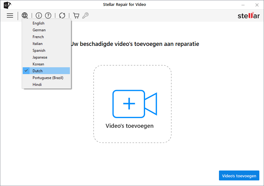Image resolution: width=264 pixels, height=186 pixels.
Task: Select Spanish language option
Action: (x=46, y=51)
